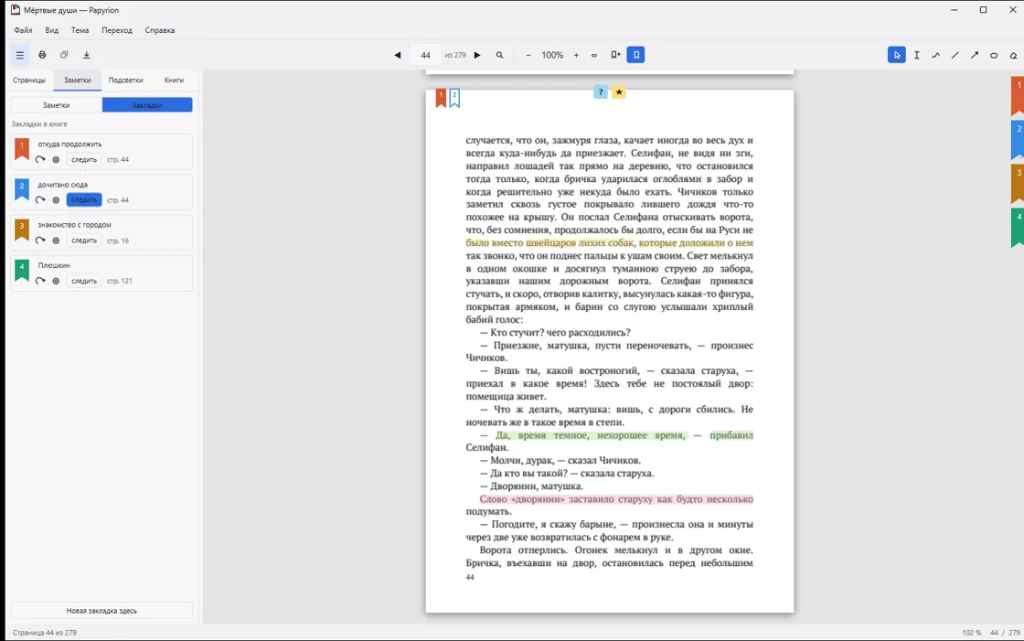The height and width of the screenshot is (641, 1024).
Task: Switch to the Книги sidebar tab
Action: click(x=174, y=80)
